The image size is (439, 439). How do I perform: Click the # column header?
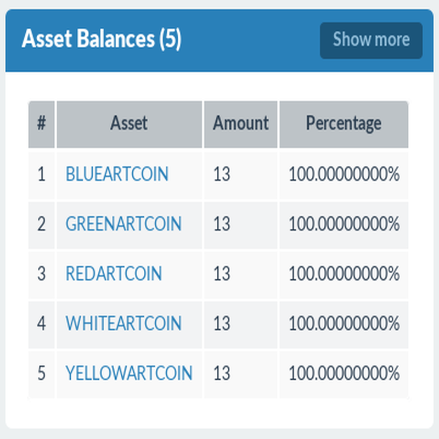(x=42, y=124)
